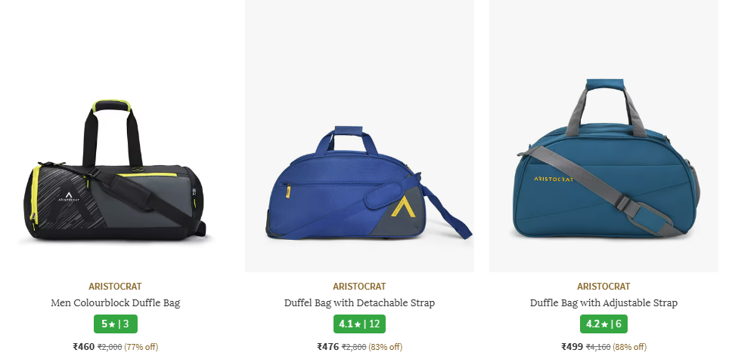Click the 88% off discount text
The width and height of the screenshot is (729, 356).
pos(629,347)
